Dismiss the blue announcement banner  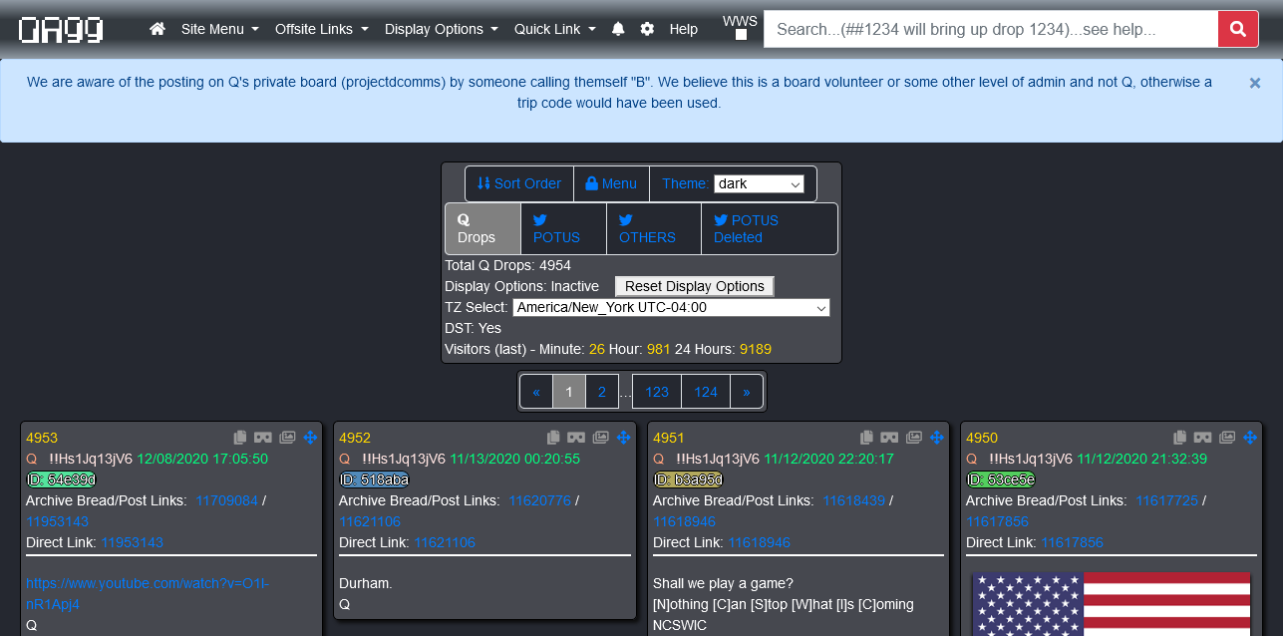point(1255,84)
